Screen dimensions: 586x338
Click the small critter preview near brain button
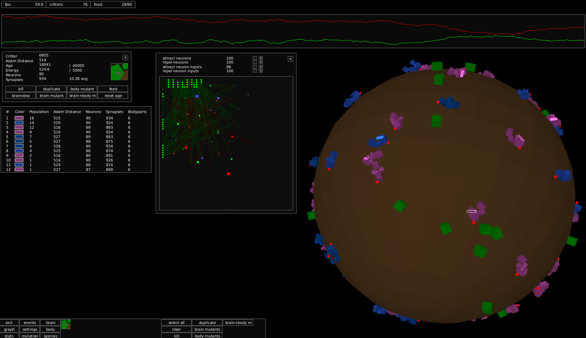[x=66, y=324]
